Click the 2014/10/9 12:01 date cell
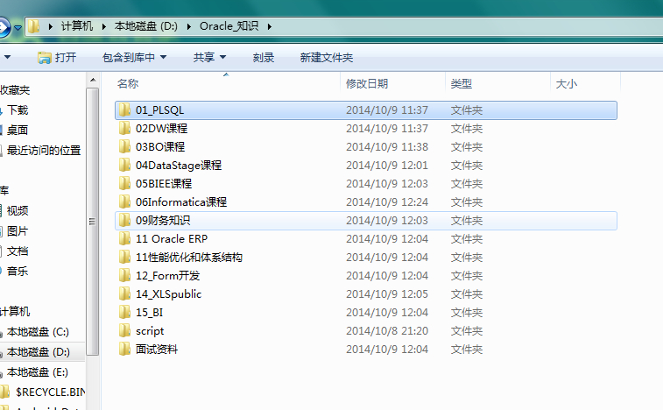The width and height of the screenshot is (663, 410). pos(387,165)
